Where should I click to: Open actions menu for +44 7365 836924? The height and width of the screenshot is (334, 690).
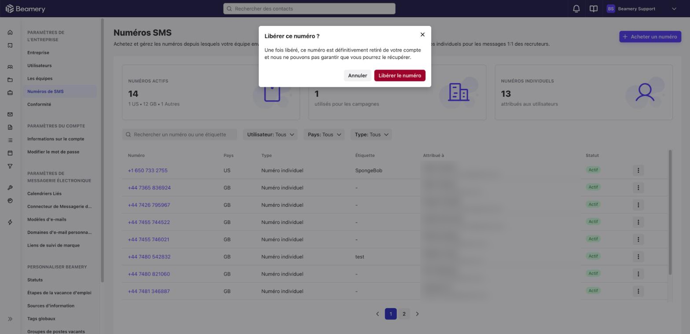[638, 187]
